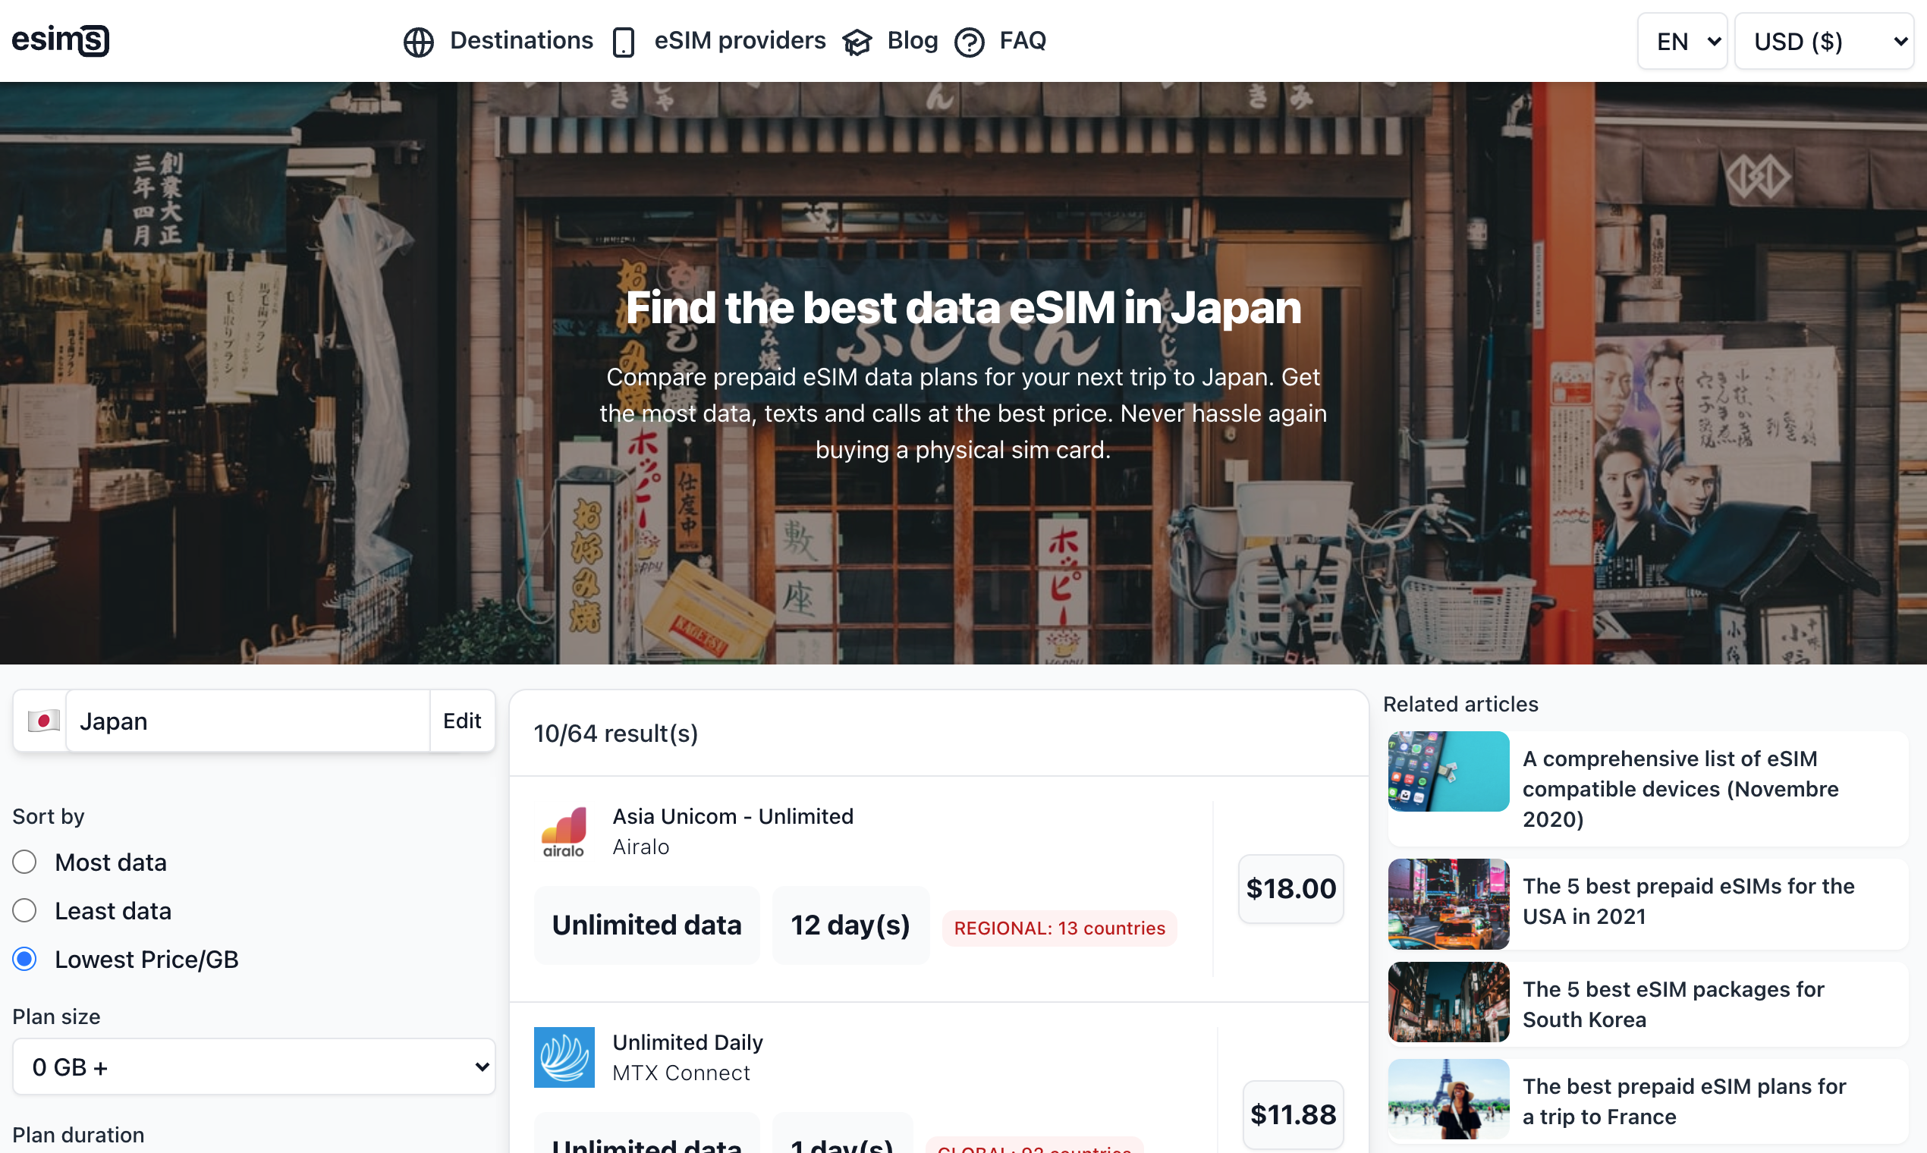Image resolution: width=1927 pixels, height=1153 pixels.
Task: Click the Edit country button
Action: (461, 721)
